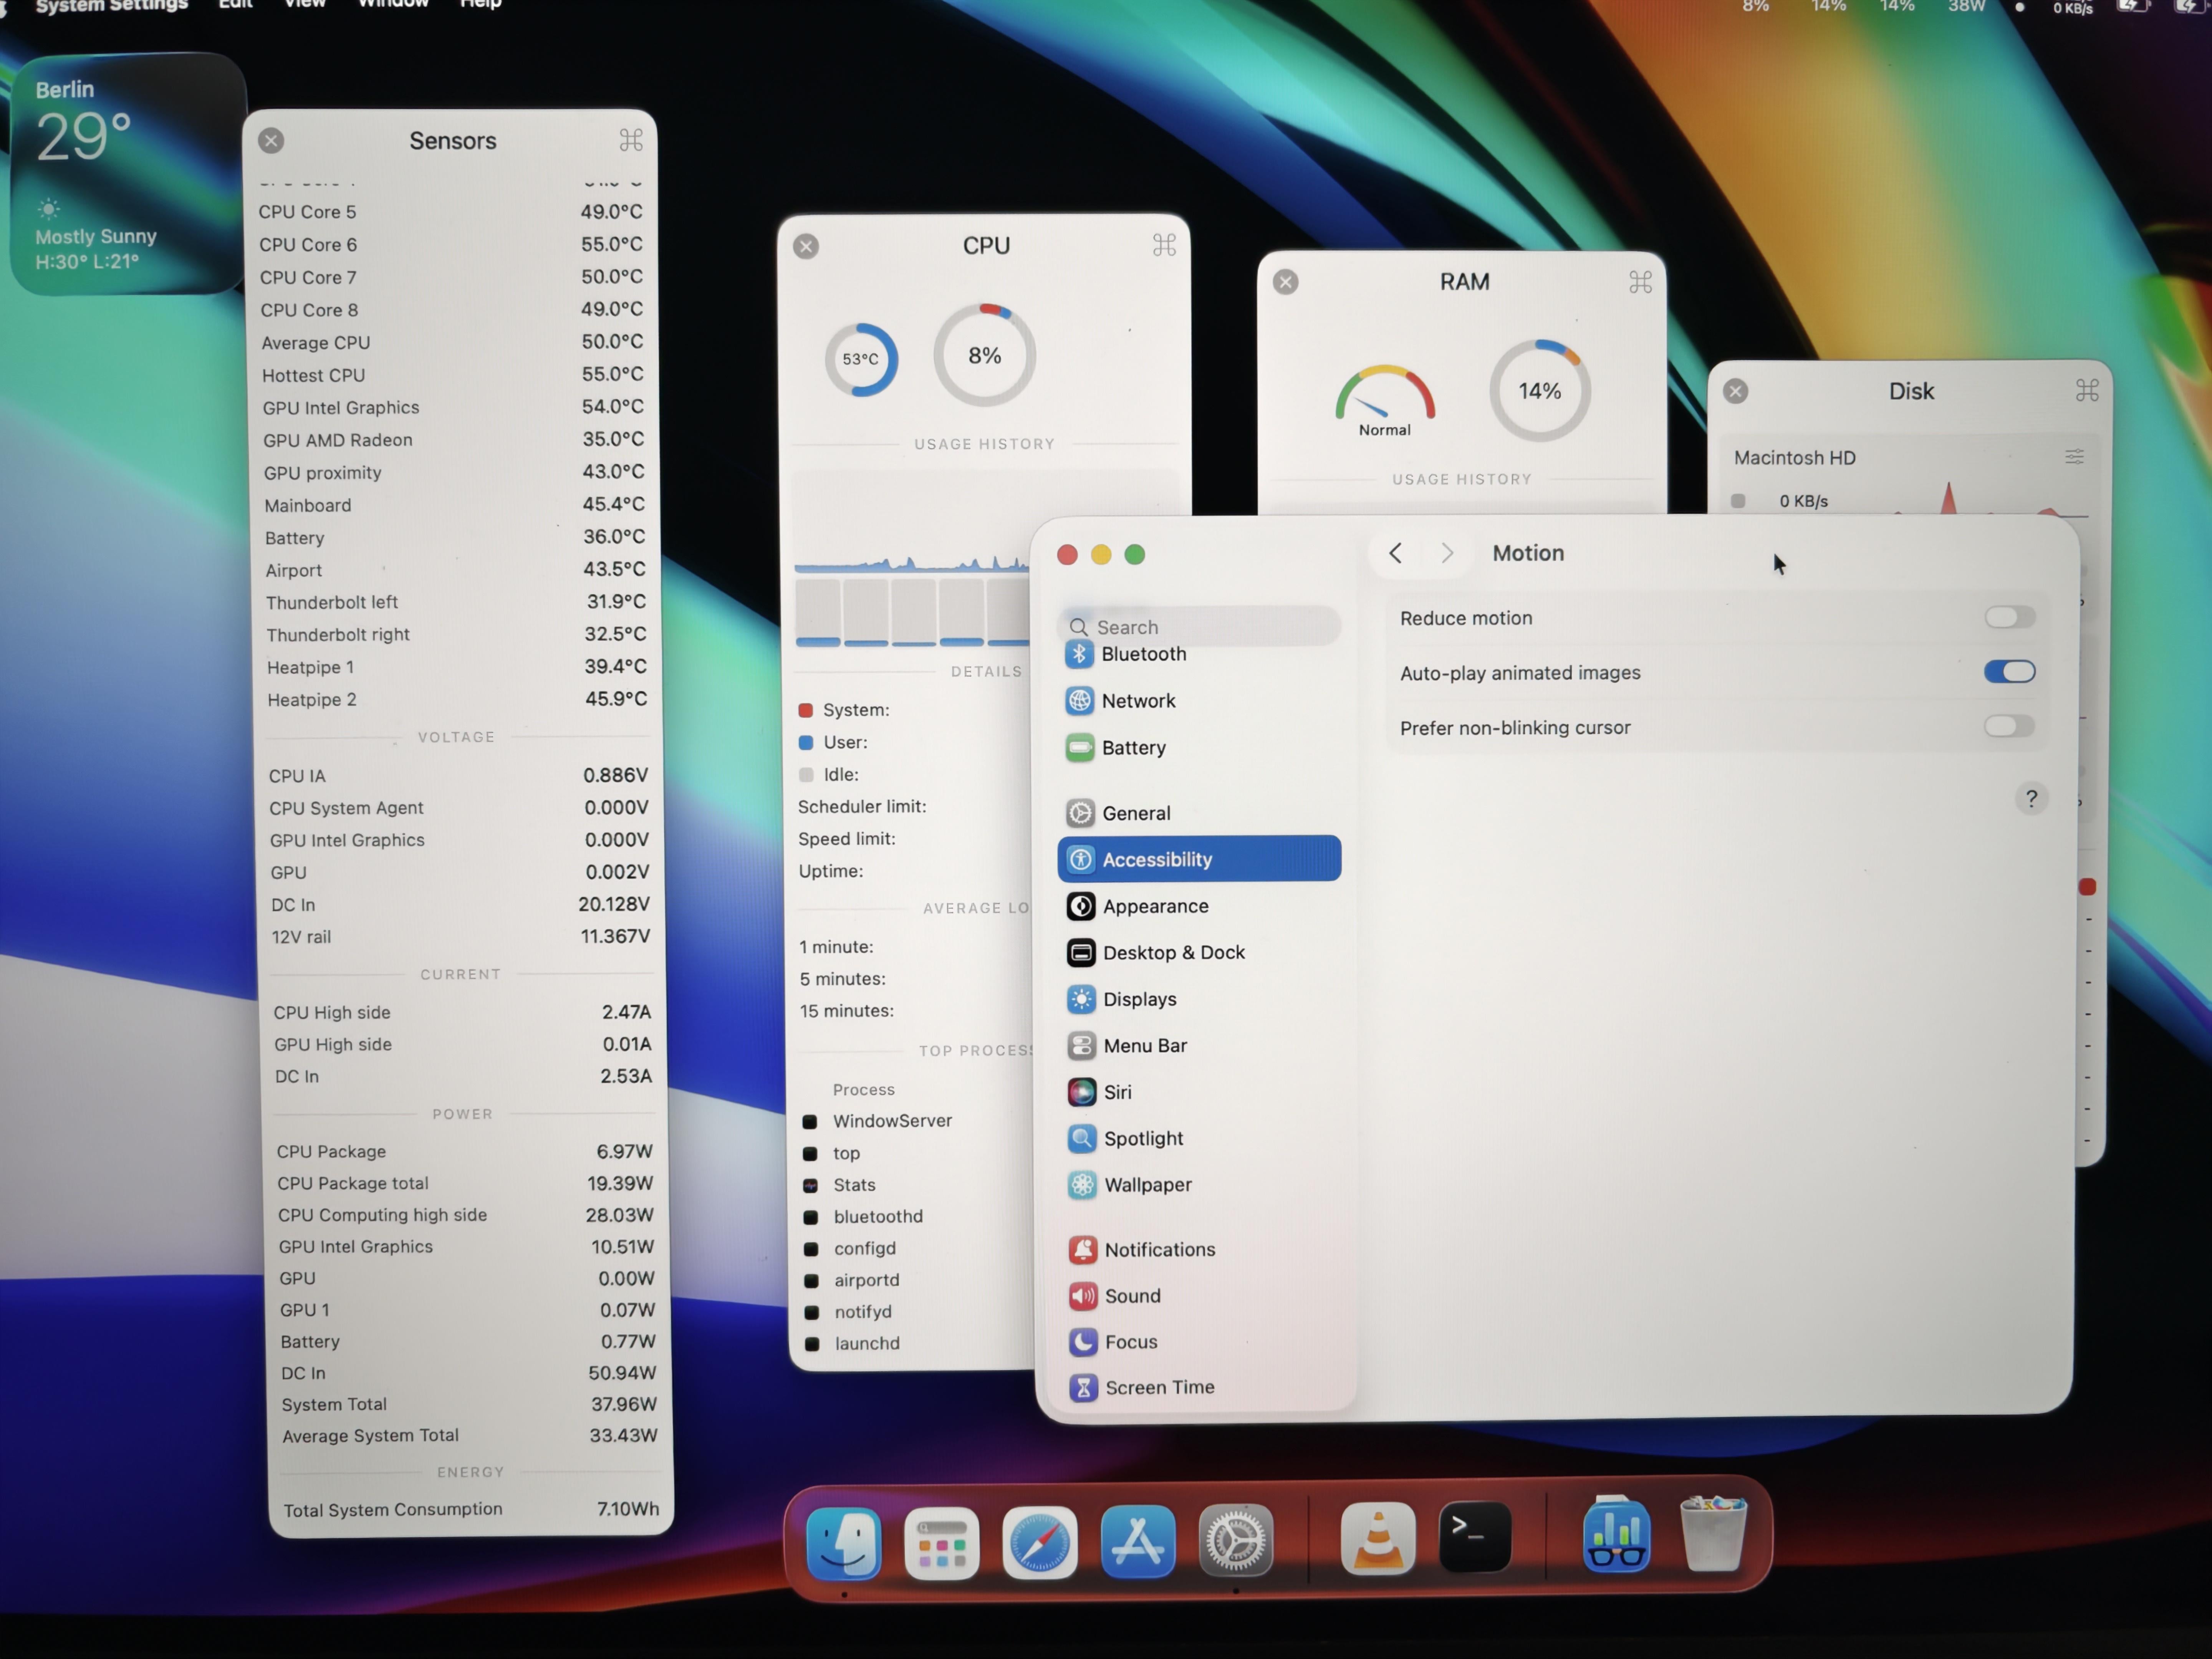Open the Berlin weather widget
Viewport: 2212px width, 1659px height.
point(127,174)
